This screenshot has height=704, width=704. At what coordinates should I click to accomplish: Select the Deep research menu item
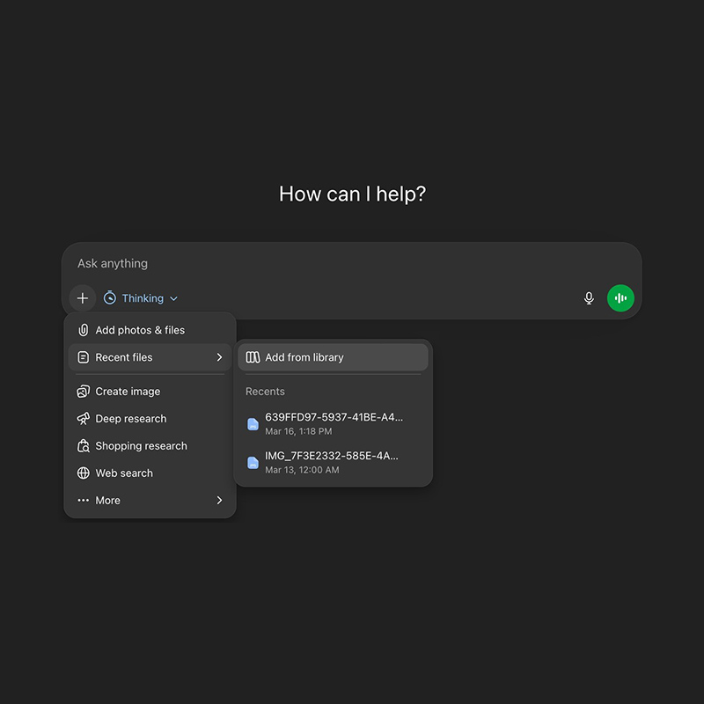[x=131, y=419]
